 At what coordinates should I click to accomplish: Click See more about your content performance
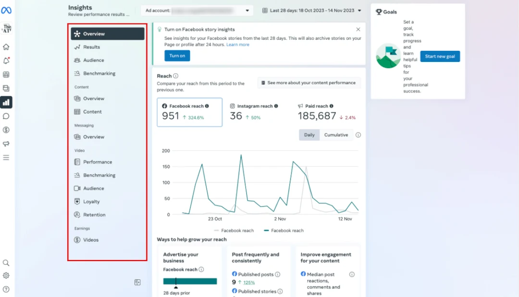[x=309, y=83]
